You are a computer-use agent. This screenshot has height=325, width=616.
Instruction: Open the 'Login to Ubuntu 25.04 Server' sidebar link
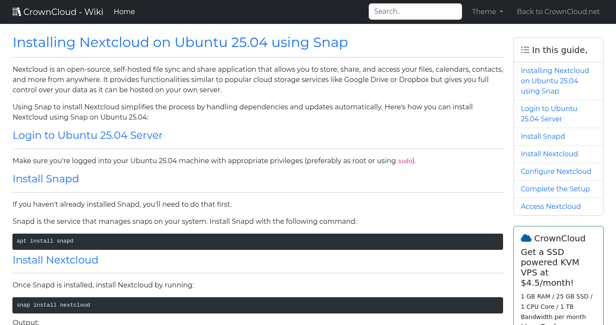(549, 114)
